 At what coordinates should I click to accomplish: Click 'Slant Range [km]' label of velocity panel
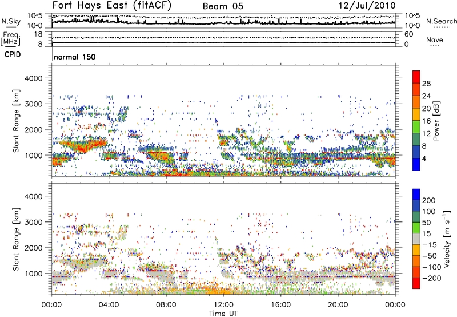[16, 239]
